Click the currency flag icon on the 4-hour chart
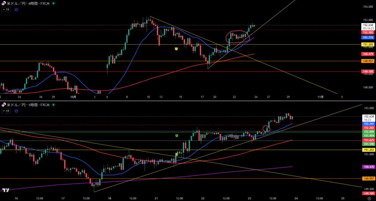 [4, 3]
